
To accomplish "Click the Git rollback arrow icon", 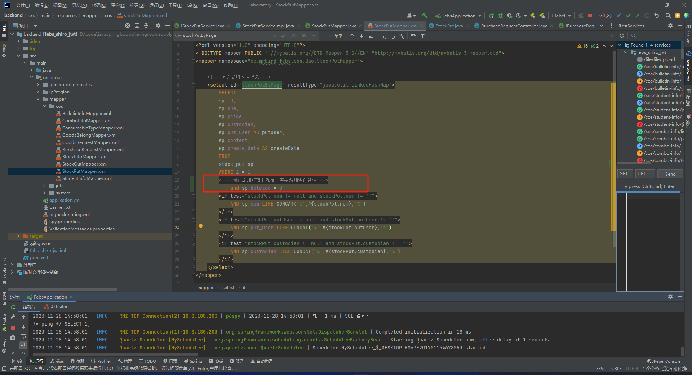I will [656, 16].
